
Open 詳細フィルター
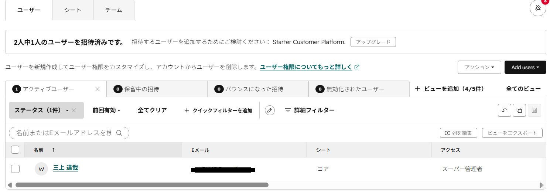tap(310, 110)
